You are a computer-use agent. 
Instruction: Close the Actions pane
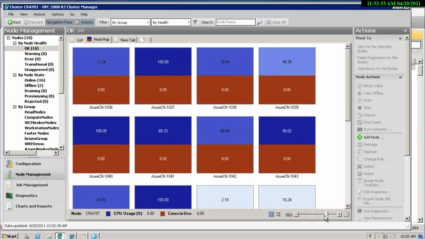tap(405, 31)
